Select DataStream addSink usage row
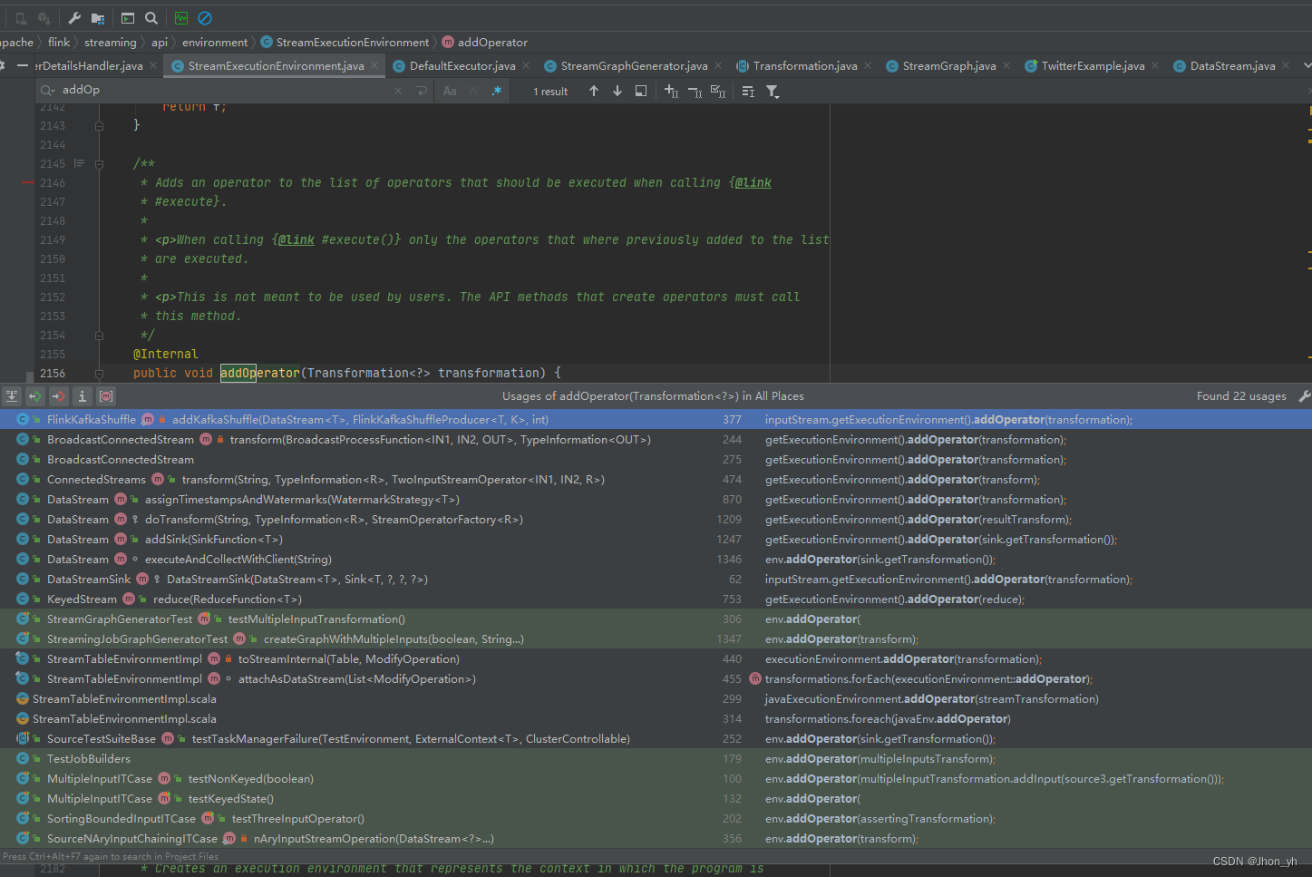The width and height of the screenshot is (1312, 877). point(656,540)
